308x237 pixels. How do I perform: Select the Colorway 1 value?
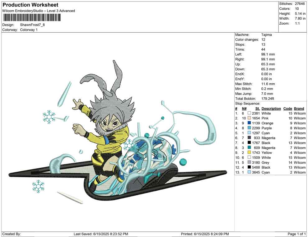coord(29,30)
